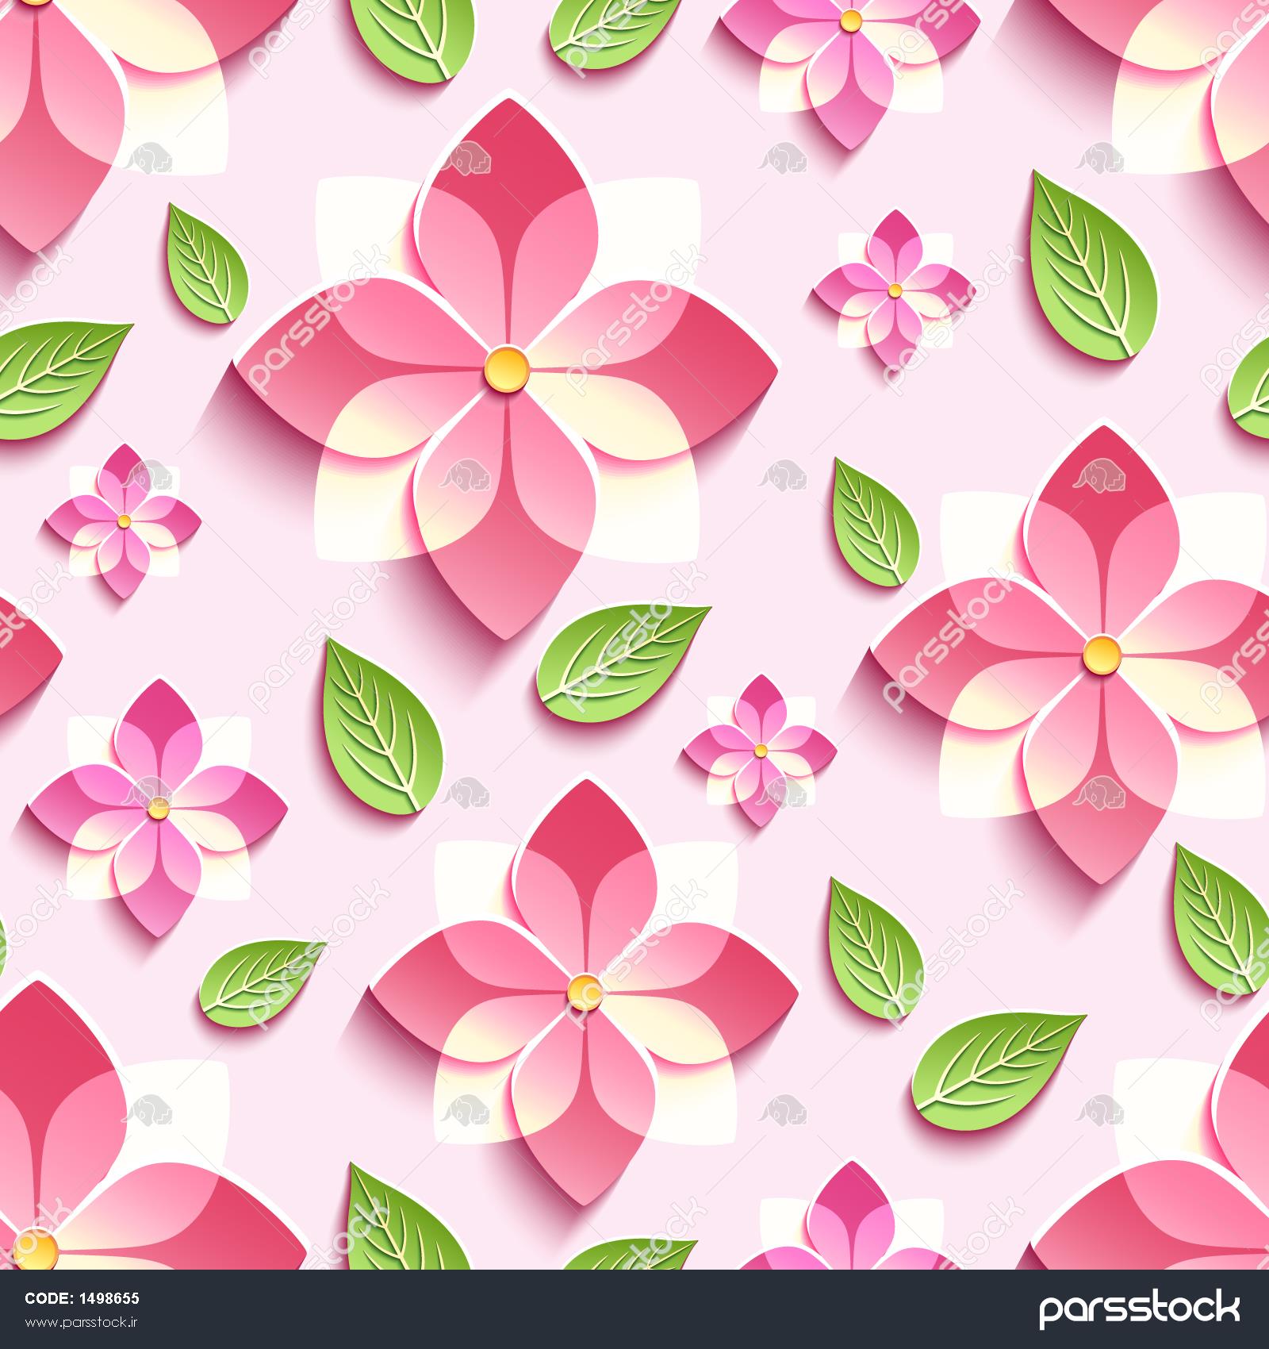Screen dimensions: 1269x1349
Task: Click small flower between bottom-middle and right flowers
Action: pyautogui.click(x=761, y=750)
